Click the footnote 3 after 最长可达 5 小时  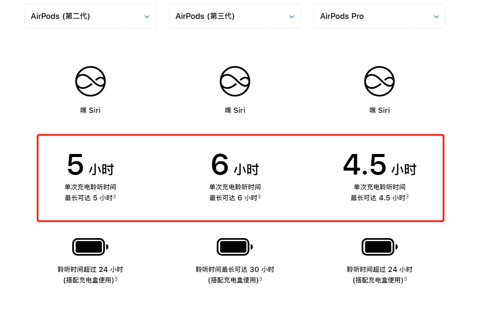tap(114, 196)
